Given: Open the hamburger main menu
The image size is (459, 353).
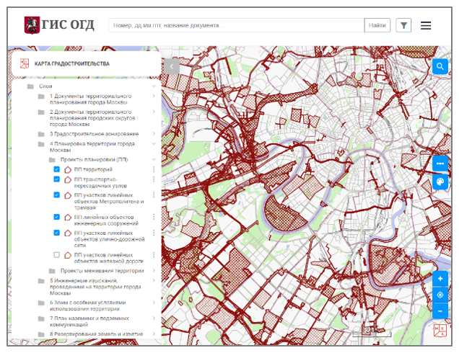Looking at the screenshot, I should pos(426,25).
